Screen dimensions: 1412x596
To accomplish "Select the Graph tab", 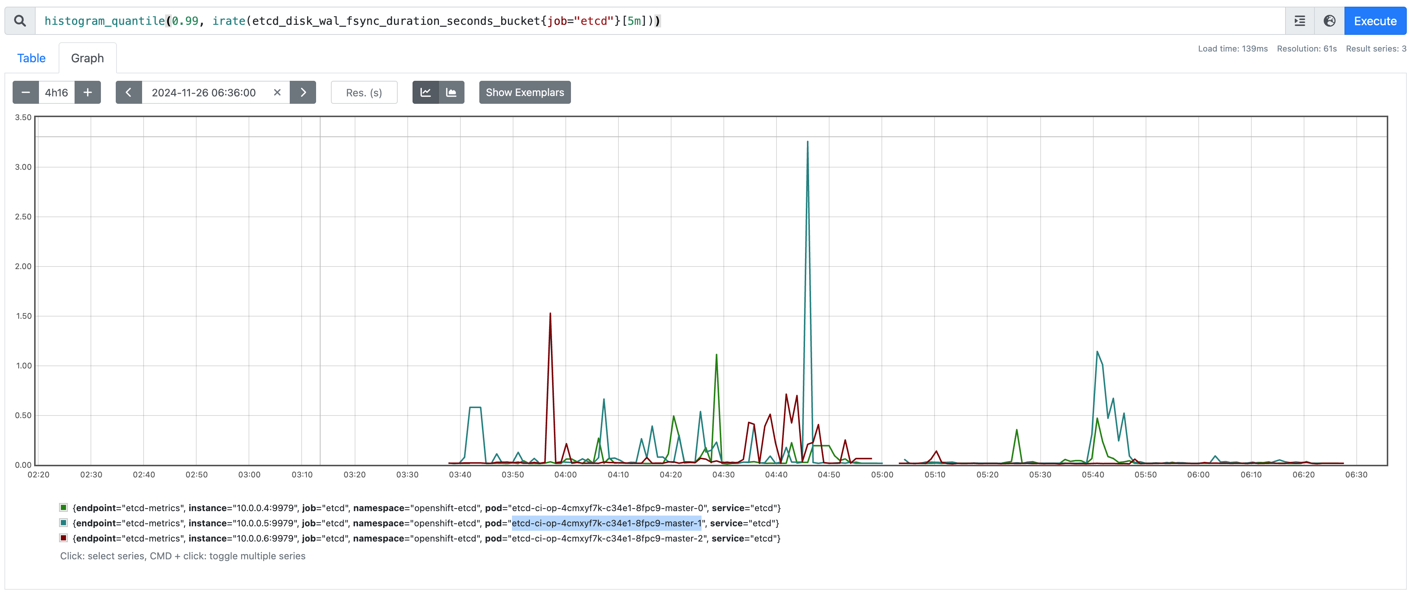I will click(x=87, y=58).
